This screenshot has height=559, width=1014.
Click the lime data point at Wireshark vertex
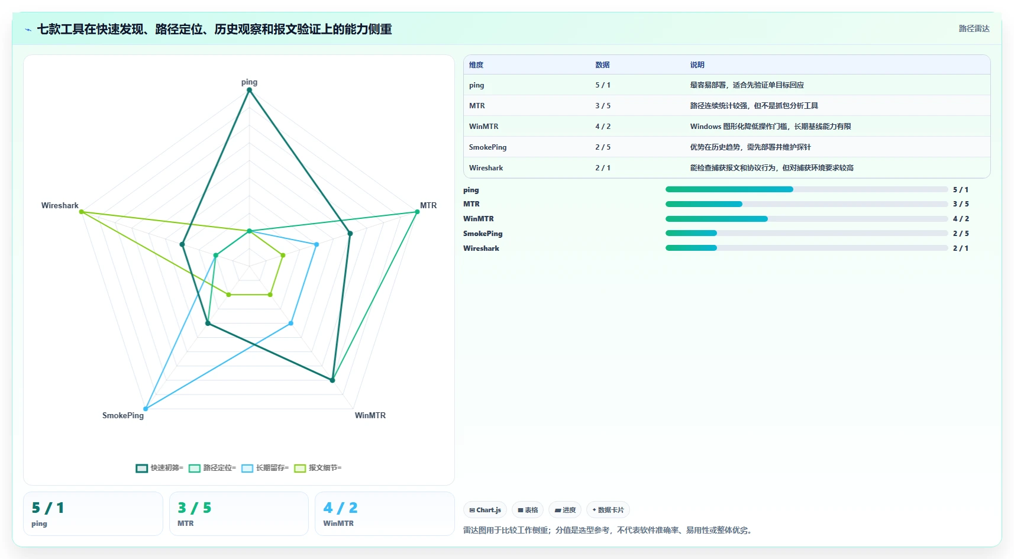pyautogui.click(x=82, y=212)
